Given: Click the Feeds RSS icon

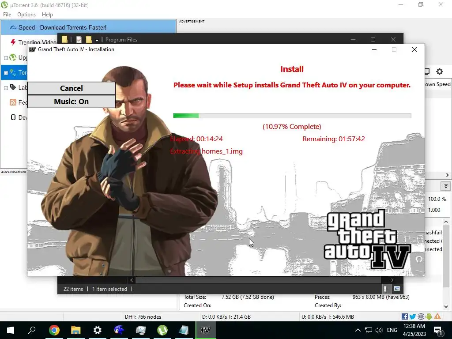Looking at the screenshot, I should 13,102.
